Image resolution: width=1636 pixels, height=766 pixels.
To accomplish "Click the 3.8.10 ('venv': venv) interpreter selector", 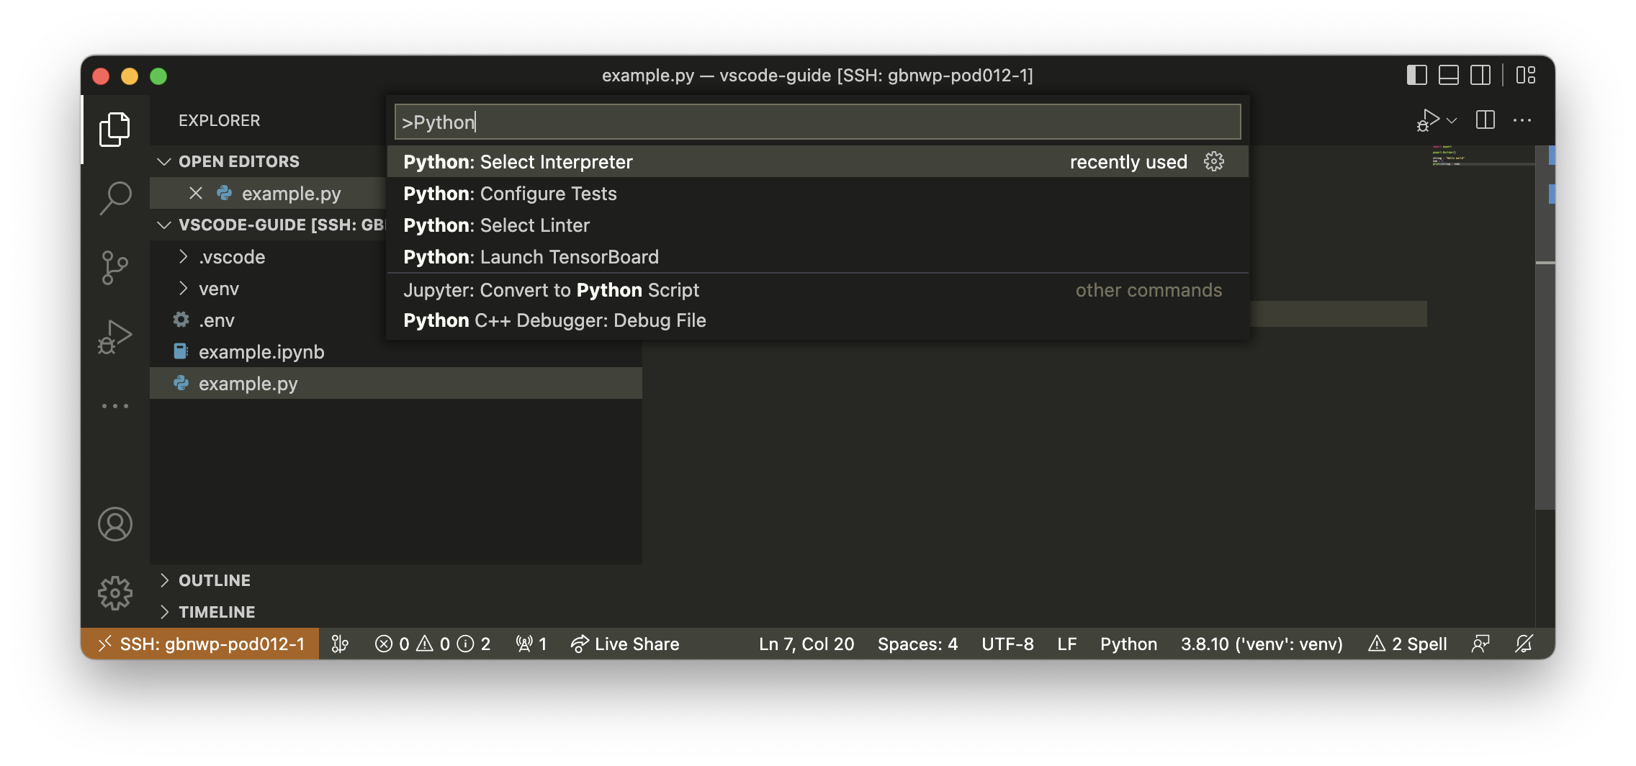I will click(1262, 643).
